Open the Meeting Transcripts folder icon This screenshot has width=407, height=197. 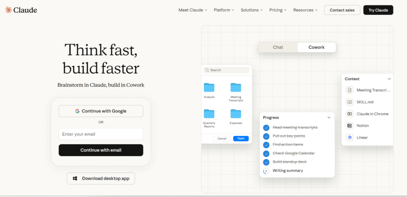(236, 87)
